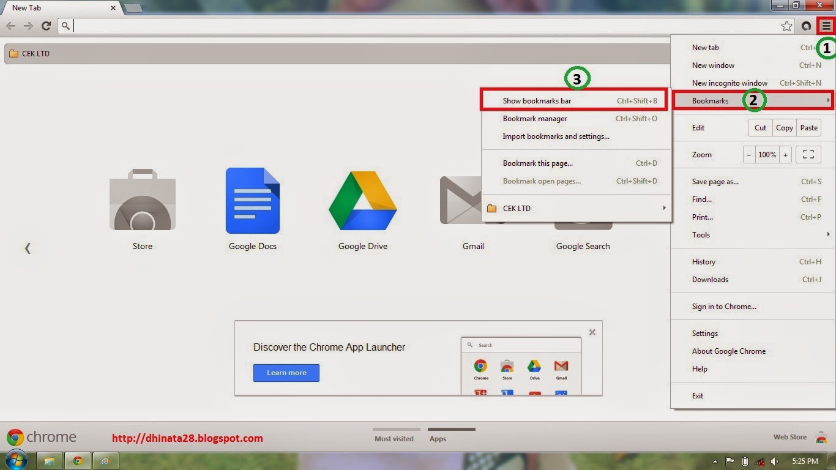
Task: Click the fullscreen button next to zoom
Action: click(x=808, y=154)
